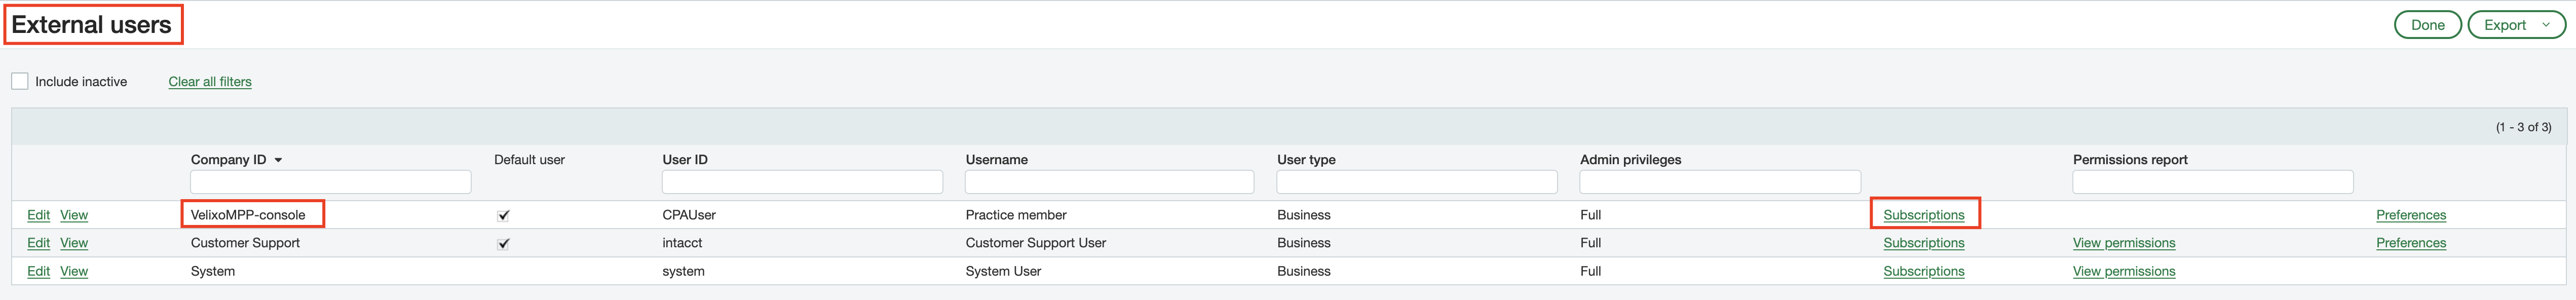Screen dimensions: 2576x300
Task: Open Preferences for Customer Support row
Action: (2410, 243)
